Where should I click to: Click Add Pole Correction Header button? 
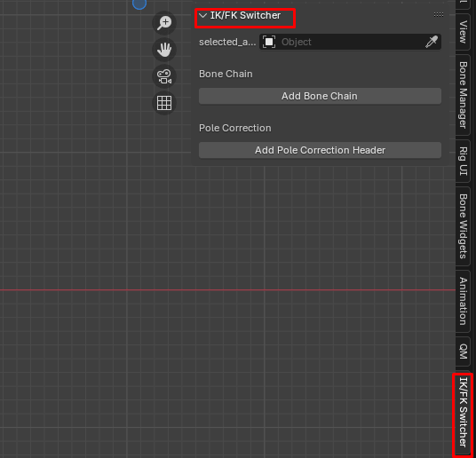coord(320,150)
